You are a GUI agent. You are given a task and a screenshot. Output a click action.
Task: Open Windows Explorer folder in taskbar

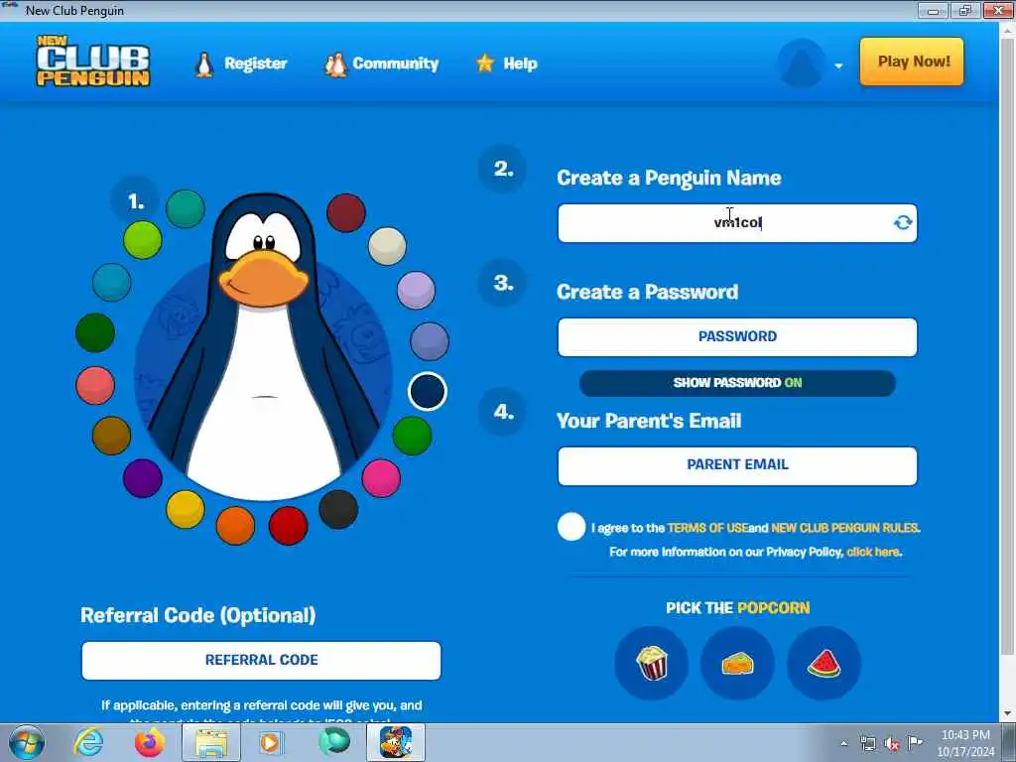coord(211,742)
